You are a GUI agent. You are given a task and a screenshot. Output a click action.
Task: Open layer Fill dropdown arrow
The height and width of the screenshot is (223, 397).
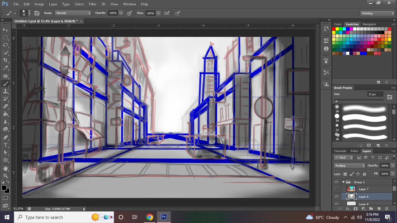(x=393, y=174)
